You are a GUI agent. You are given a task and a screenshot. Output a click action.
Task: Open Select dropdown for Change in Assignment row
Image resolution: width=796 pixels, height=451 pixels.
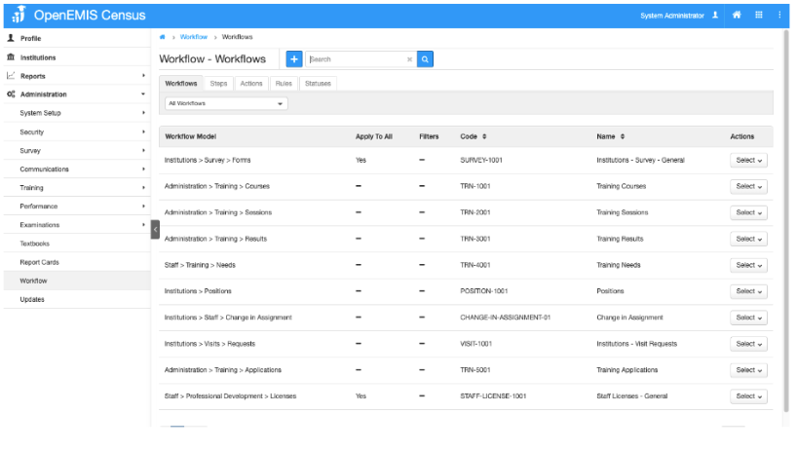749,318
